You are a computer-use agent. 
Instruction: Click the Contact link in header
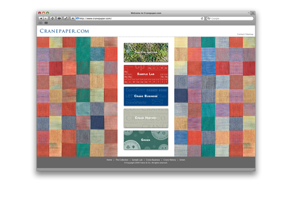240,34
